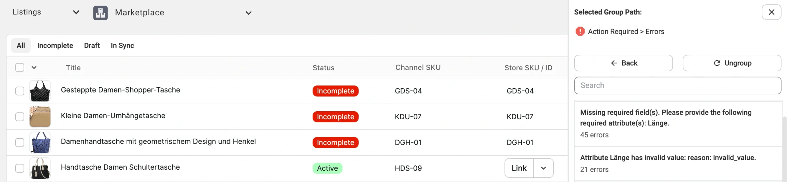Open the Marketplace dropdown chevron
The height and width of the screenshot is (182, 787).
248,13
